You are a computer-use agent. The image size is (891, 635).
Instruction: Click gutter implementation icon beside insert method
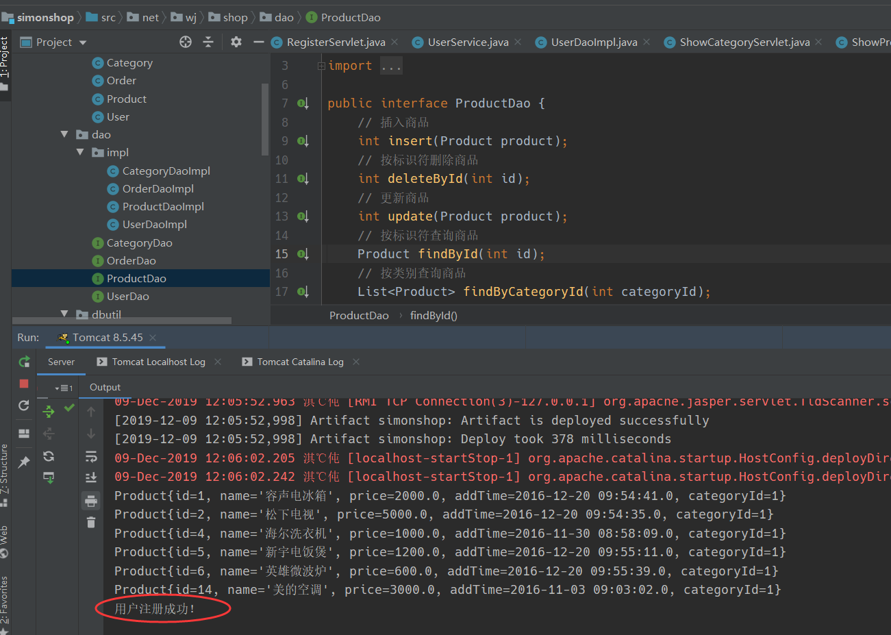tap(303, 141)
